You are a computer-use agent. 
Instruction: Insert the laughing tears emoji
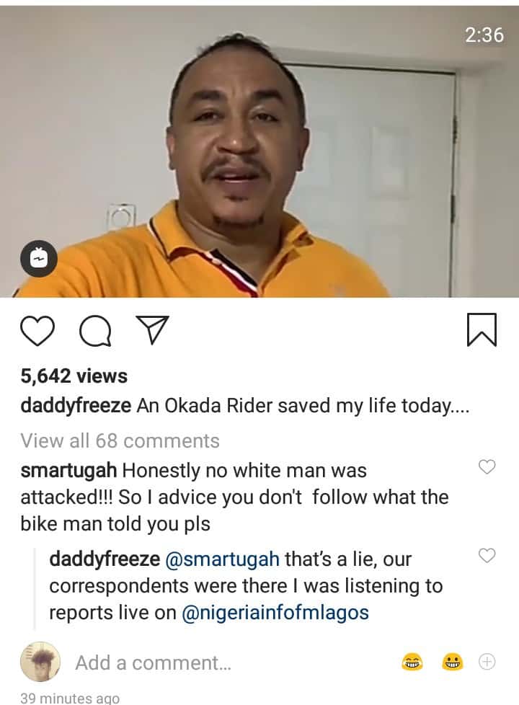[412, 662]
